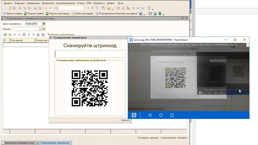Click the Redo arrow icon

(50, 8)
